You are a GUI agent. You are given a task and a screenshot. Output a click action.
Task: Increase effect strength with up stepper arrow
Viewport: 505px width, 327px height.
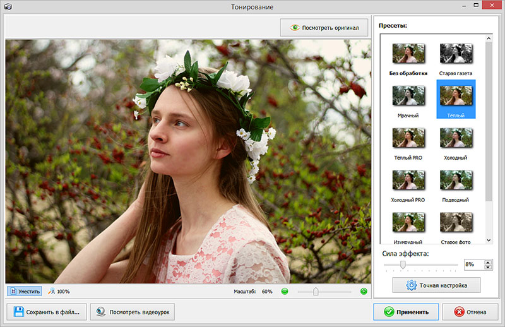pos(488,262)
